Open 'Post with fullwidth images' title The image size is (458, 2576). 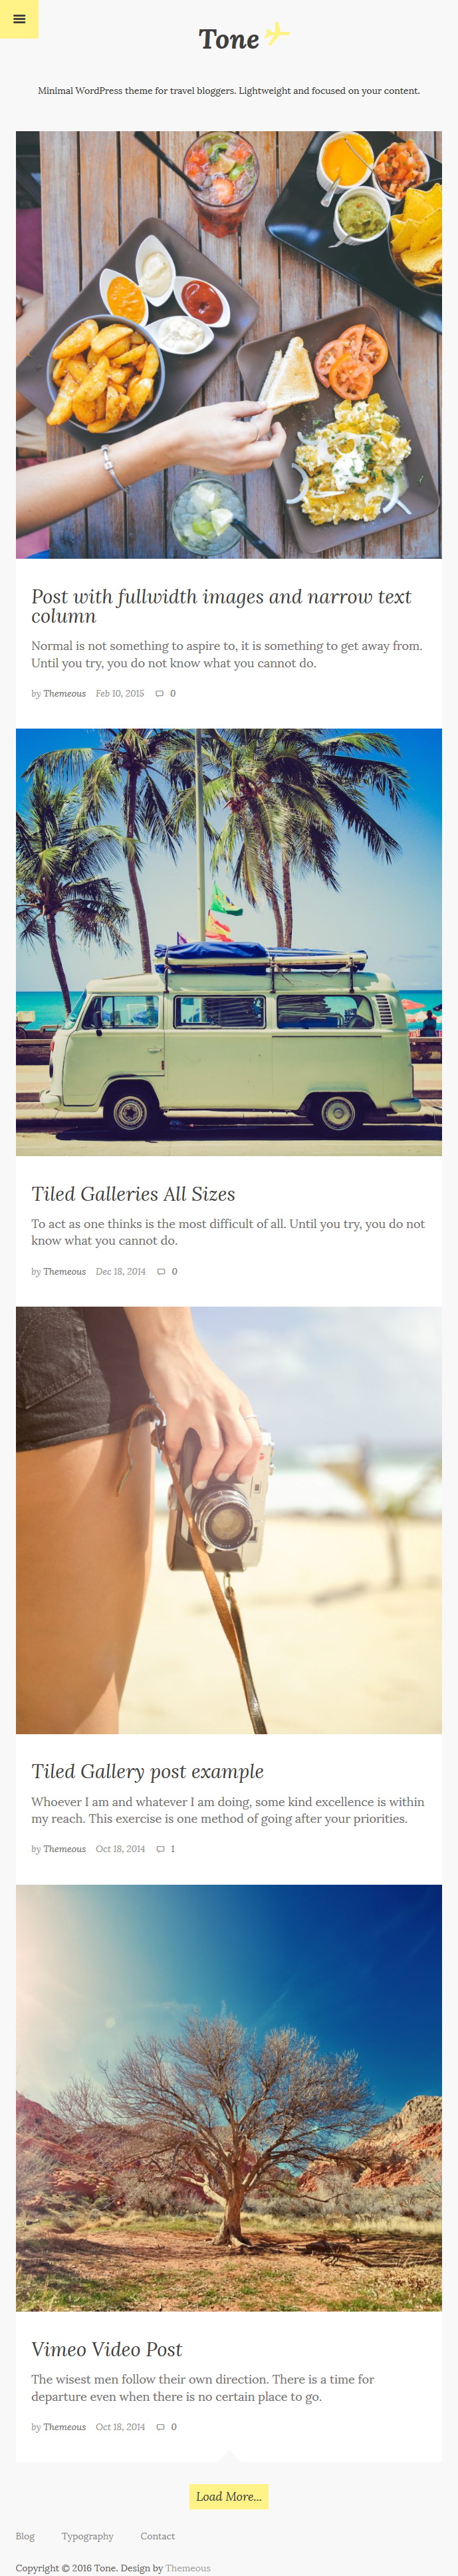pyautogui.click(x=221, y=606)
